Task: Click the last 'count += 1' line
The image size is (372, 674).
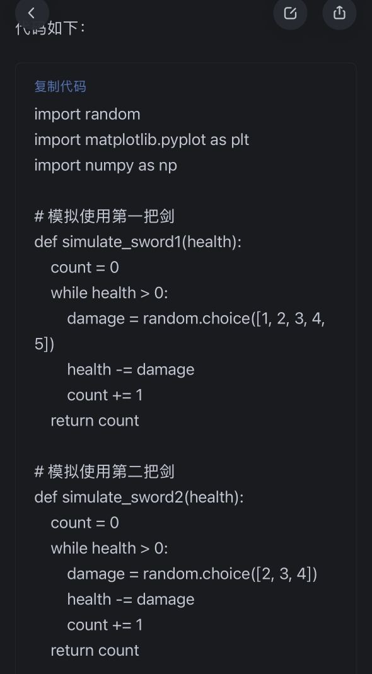Action: click(105, 625)
